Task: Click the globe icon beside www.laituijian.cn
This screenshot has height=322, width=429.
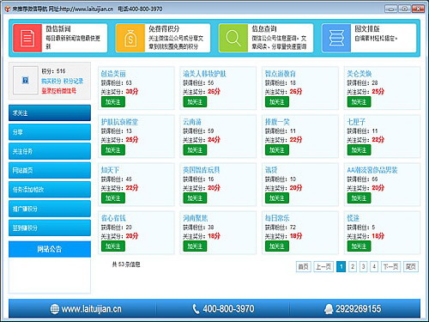Action: point(55,309)
